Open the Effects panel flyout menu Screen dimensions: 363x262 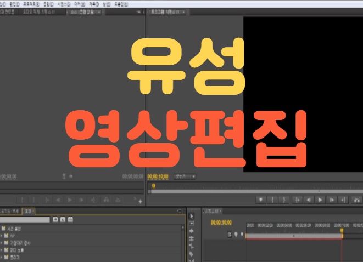tap(179, 210)
